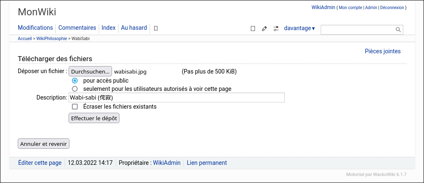The image size is (424, 183).
Task: Click the 'Annuler et revenir' button
Action: 43,144
